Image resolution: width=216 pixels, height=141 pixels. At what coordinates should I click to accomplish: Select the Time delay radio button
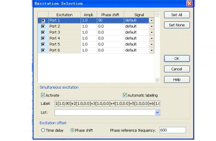pyautogui.click(x=43, y=130)
